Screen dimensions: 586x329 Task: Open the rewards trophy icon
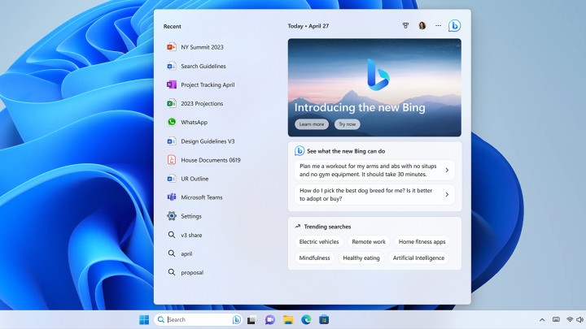point(405,26)
